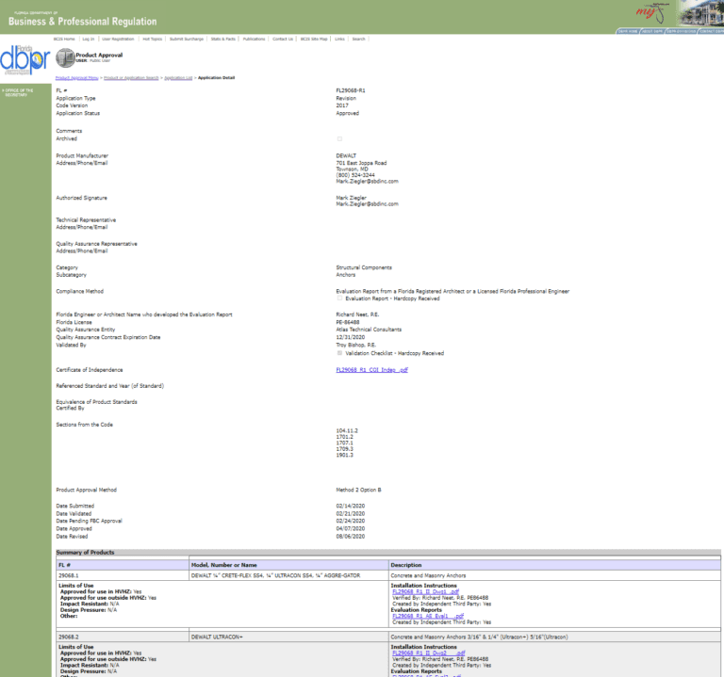Image resolution: width=724 pixels, height=677 pixels.
Task: Open Hot Topics
Action: coord(153,39)
